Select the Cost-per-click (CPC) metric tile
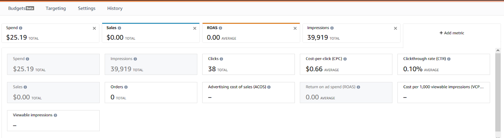This screenshot has height=138, width=504. coord(346,64)
